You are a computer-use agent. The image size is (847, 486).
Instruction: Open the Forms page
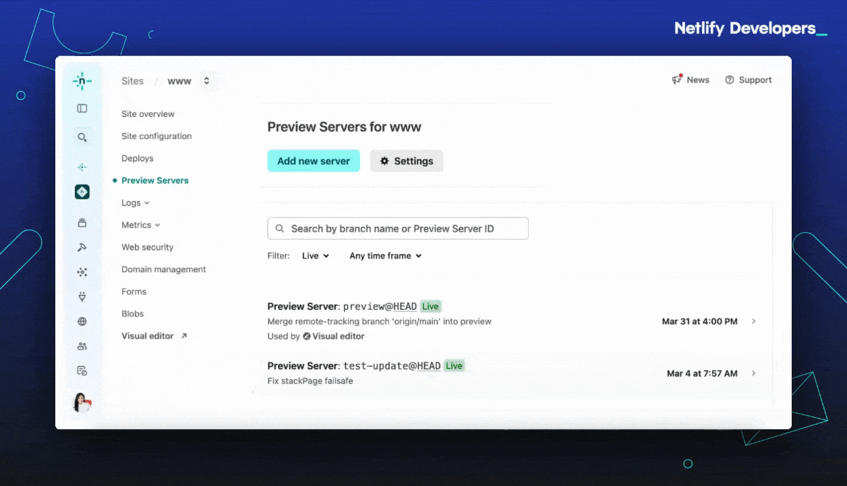pyautogui.click(x=134, y=292)
